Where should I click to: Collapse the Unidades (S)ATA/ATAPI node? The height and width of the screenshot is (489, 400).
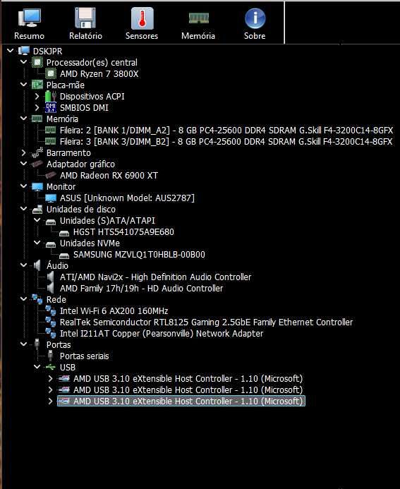pos(37,220)
